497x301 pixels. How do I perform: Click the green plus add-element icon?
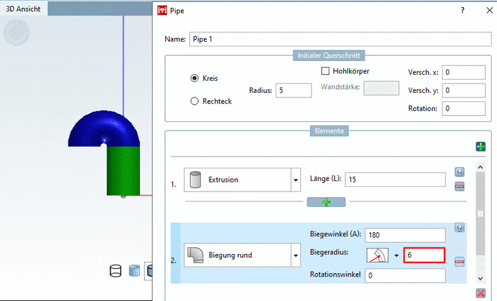click(480, 147)
